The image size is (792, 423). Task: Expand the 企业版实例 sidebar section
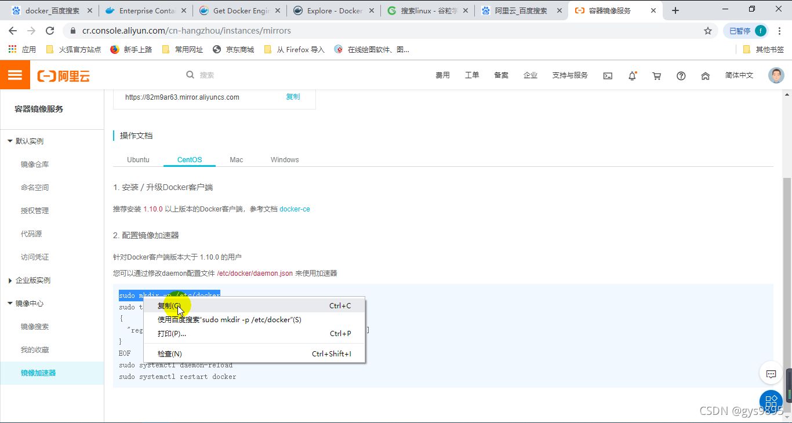[x=29, y=280]
